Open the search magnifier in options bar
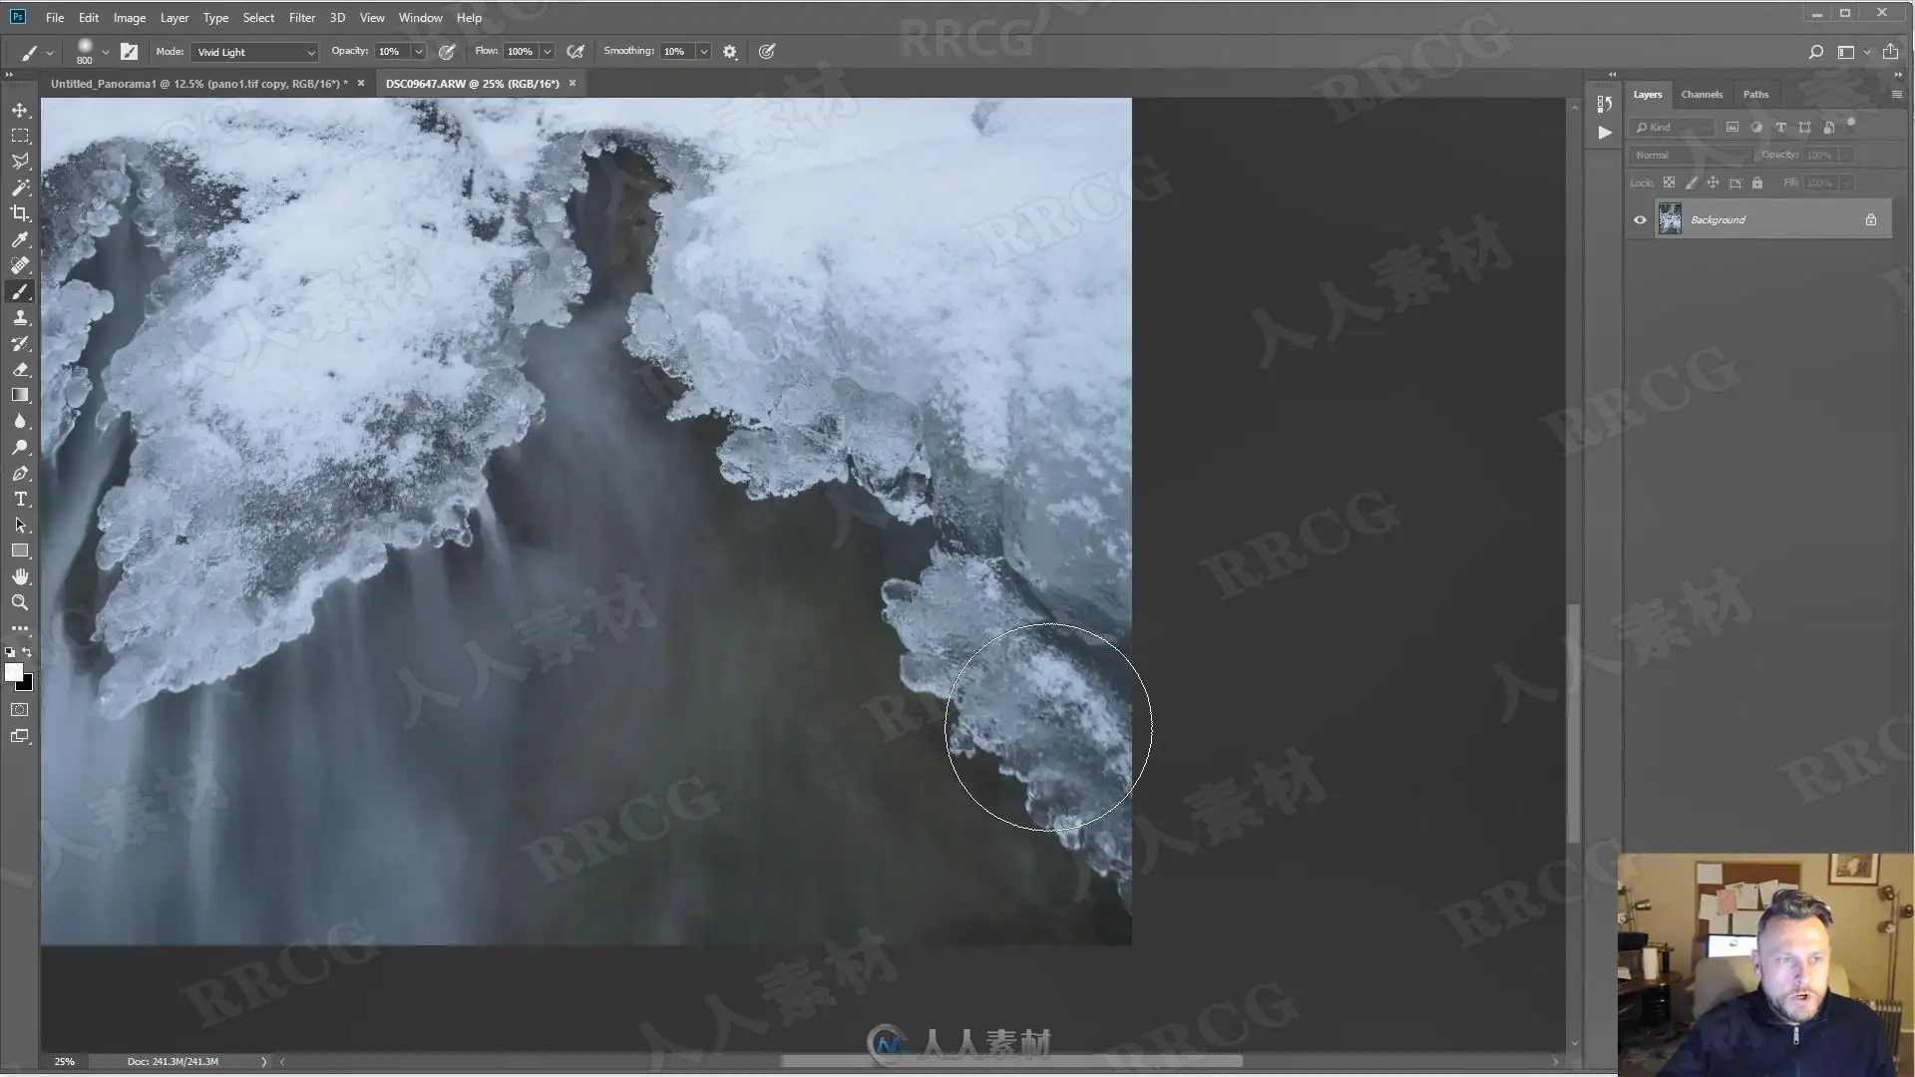 click(1815, 52)
